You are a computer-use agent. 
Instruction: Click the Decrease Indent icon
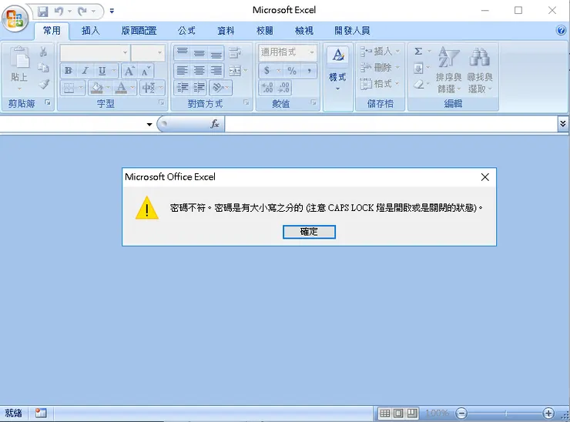182,88
